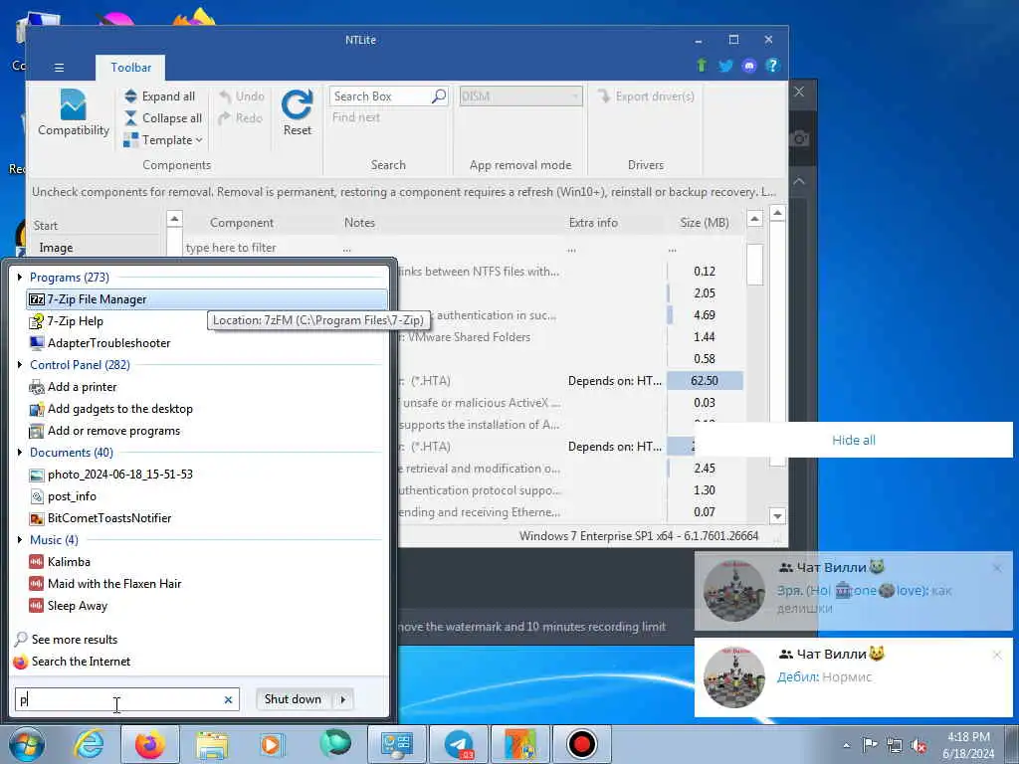
Task: Click the Windows Start orb
Action: pyautogui.click(x=27, y=744)
